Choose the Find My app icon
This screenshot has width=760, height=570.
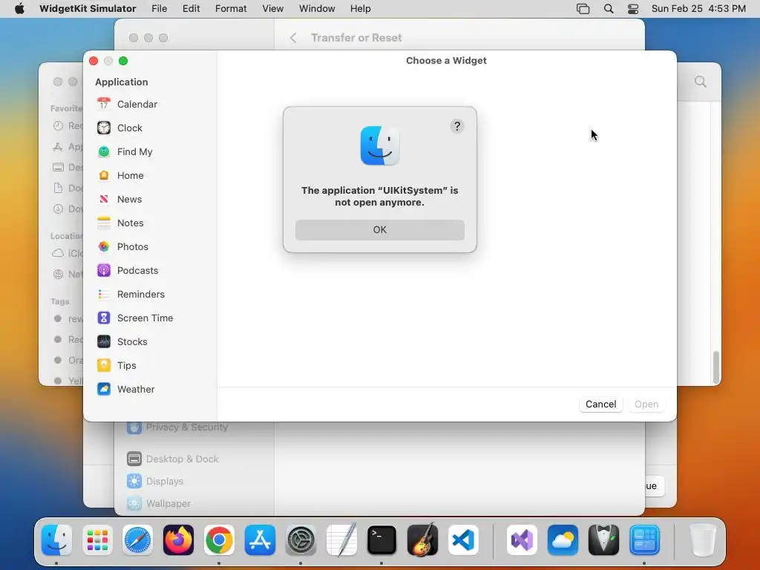[104, 151]
